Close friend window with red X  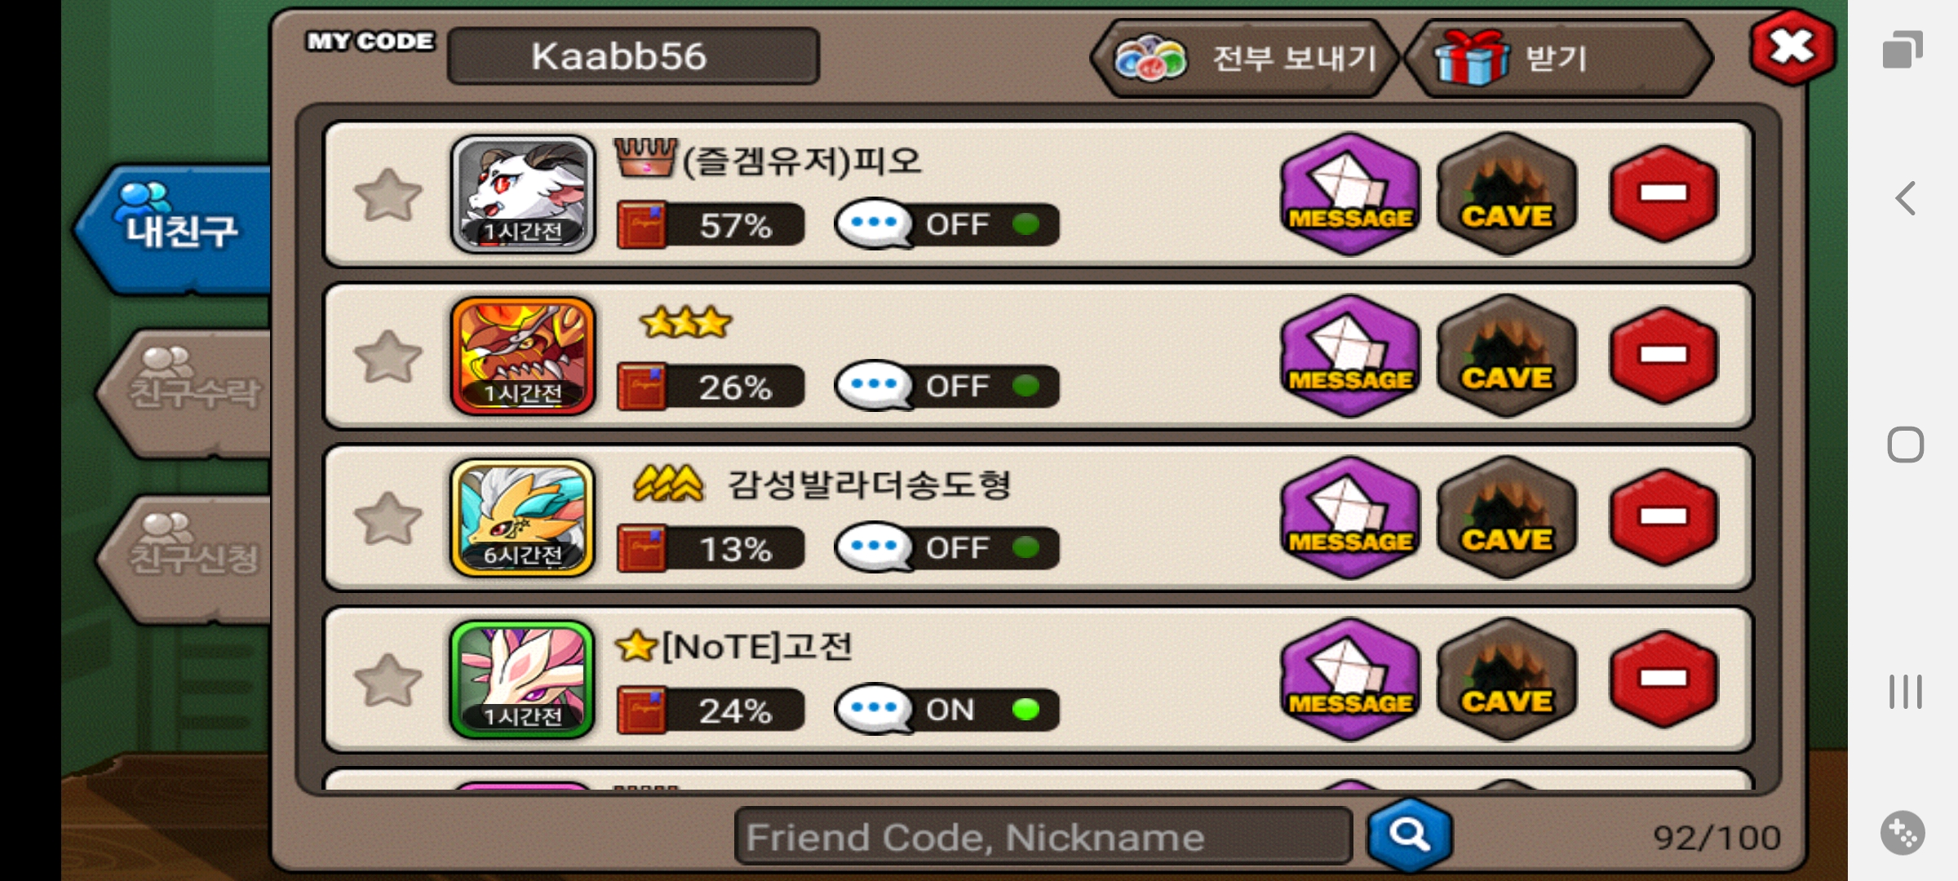[1792, 47]
